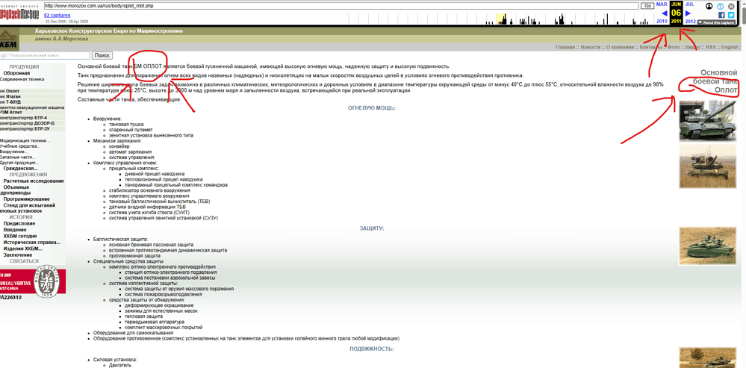Viewport: 746px width, 368px height.
Task: Expand Вооружение... sidebar item
Action: (x=13, y=152)
